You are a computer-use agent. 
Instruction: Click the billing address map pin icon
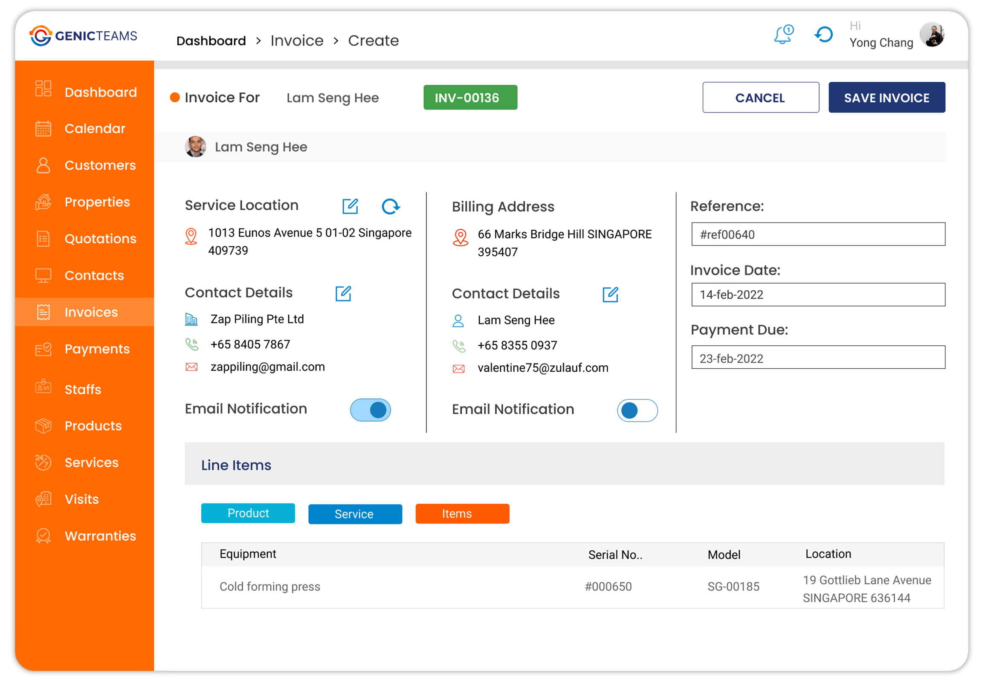(x=461, y=237)
